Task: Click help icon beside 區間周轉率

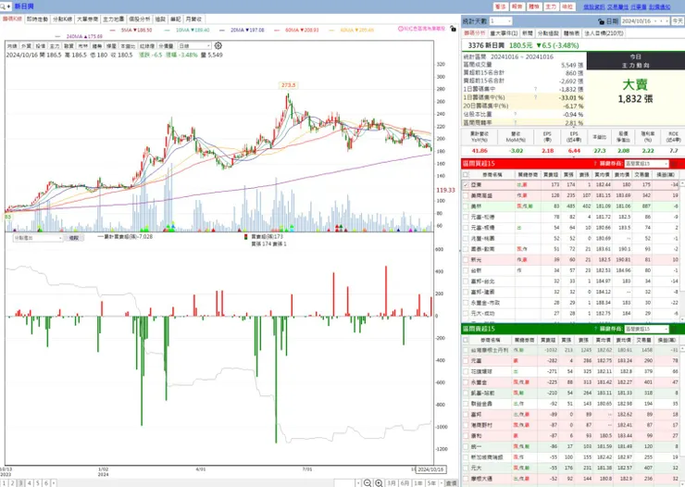Action: coord(515,123)
